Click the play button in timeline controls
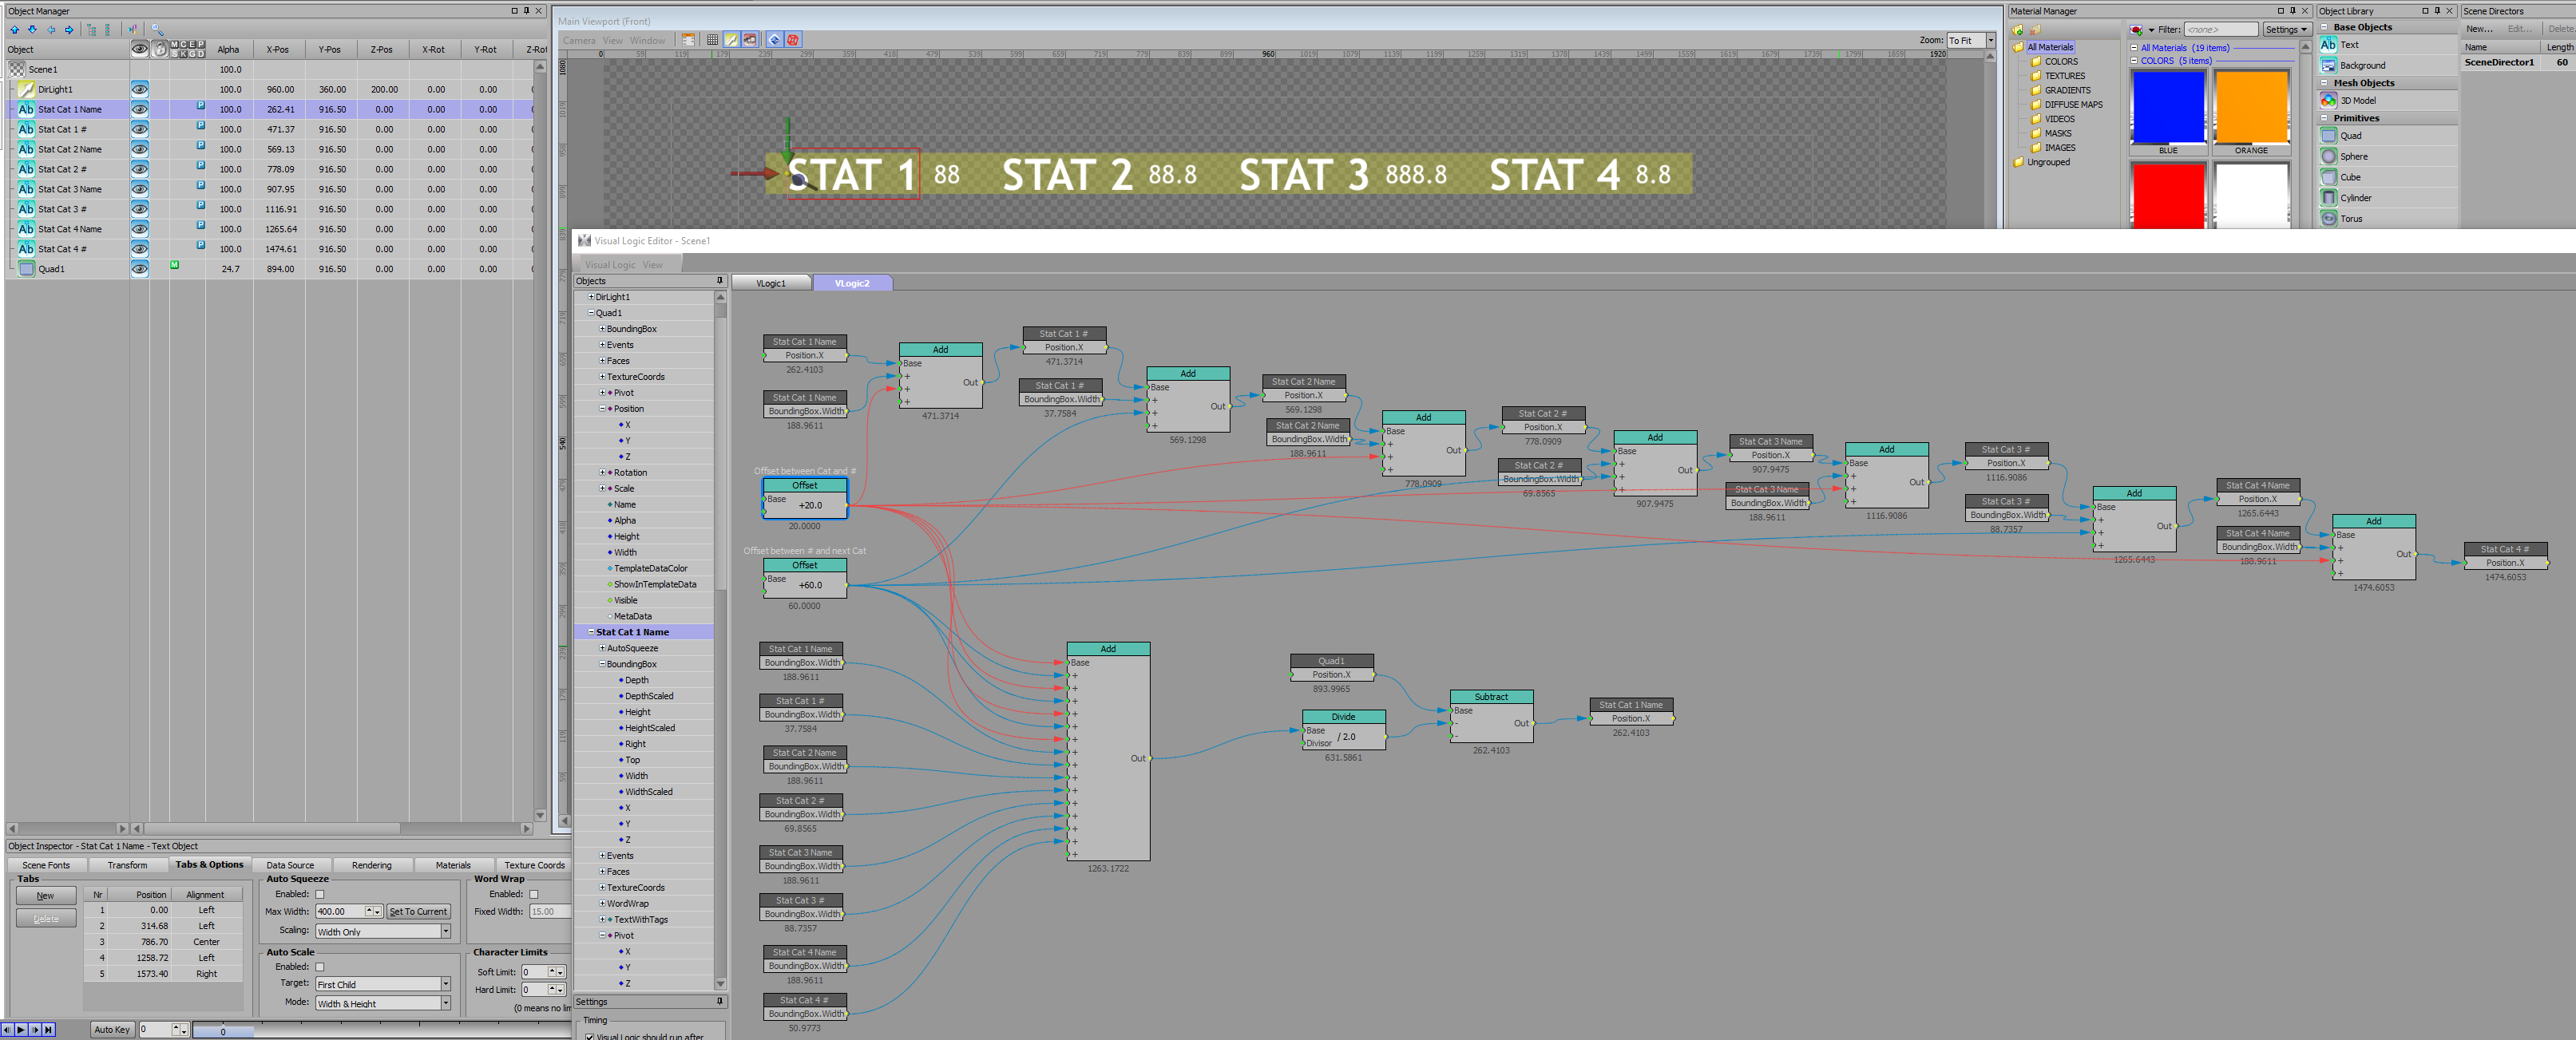Viewport: 2576px width, 1040px height. [20, 1029]
